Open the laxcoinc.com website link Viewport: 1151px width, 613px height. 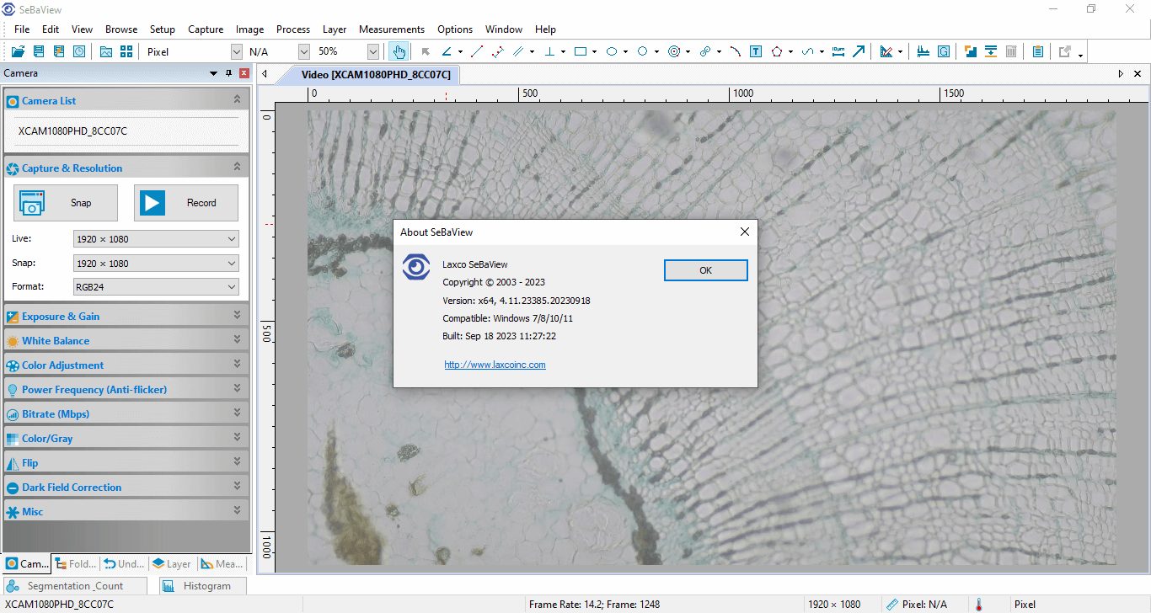pyautogui.click(x=495, y=365)
